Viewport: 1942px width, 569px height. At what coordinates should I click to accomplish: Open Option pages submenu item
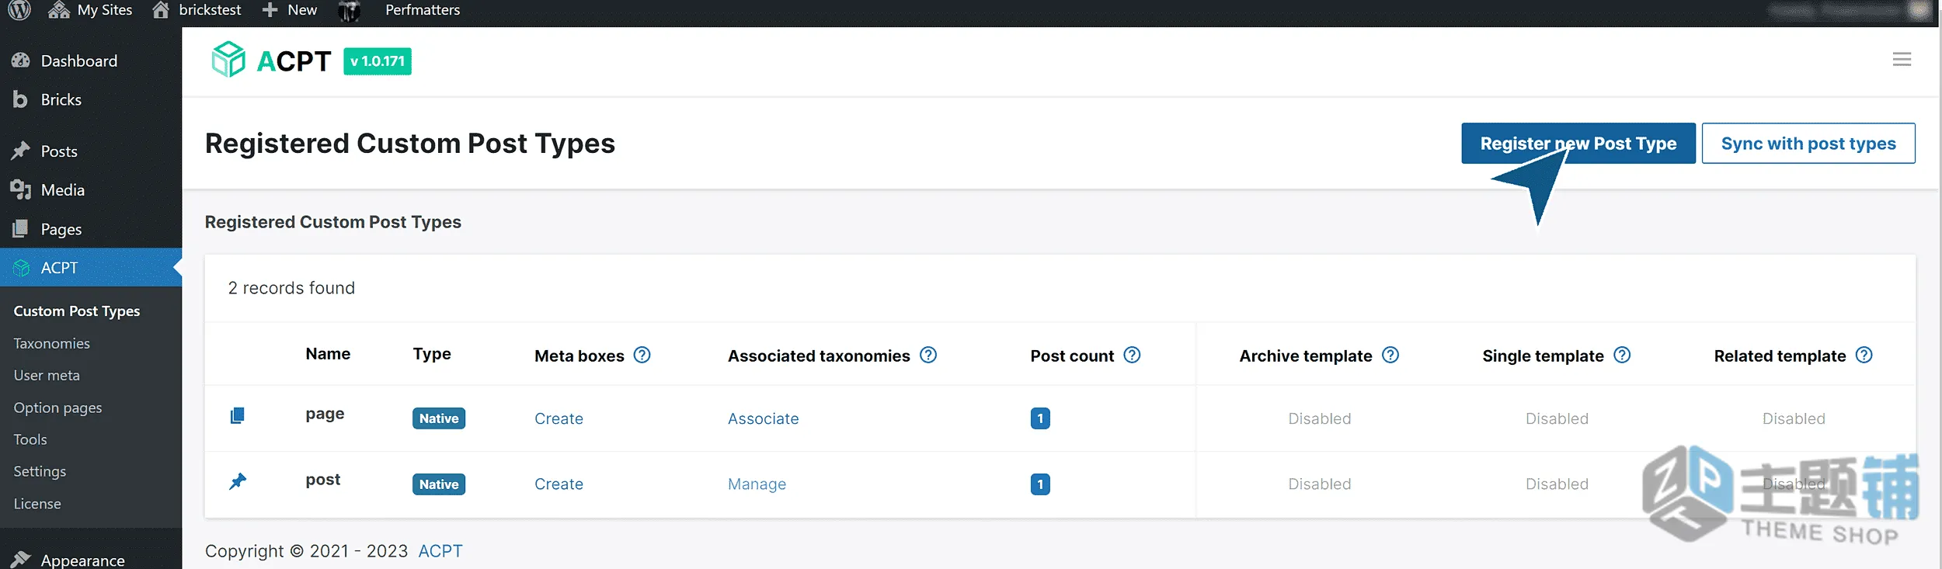pyautogui.click(x=57, y=408)
